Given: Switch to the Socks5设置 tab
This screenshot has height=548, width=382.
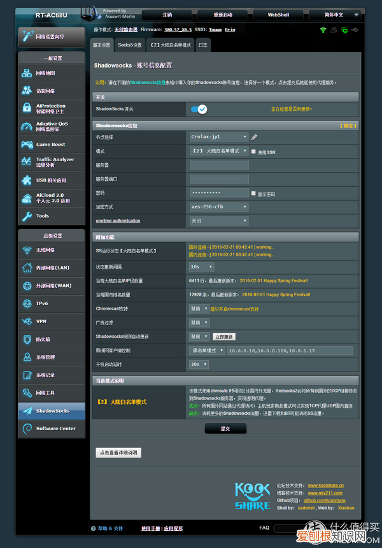Looking at the screenshot, I should (130, 45).
